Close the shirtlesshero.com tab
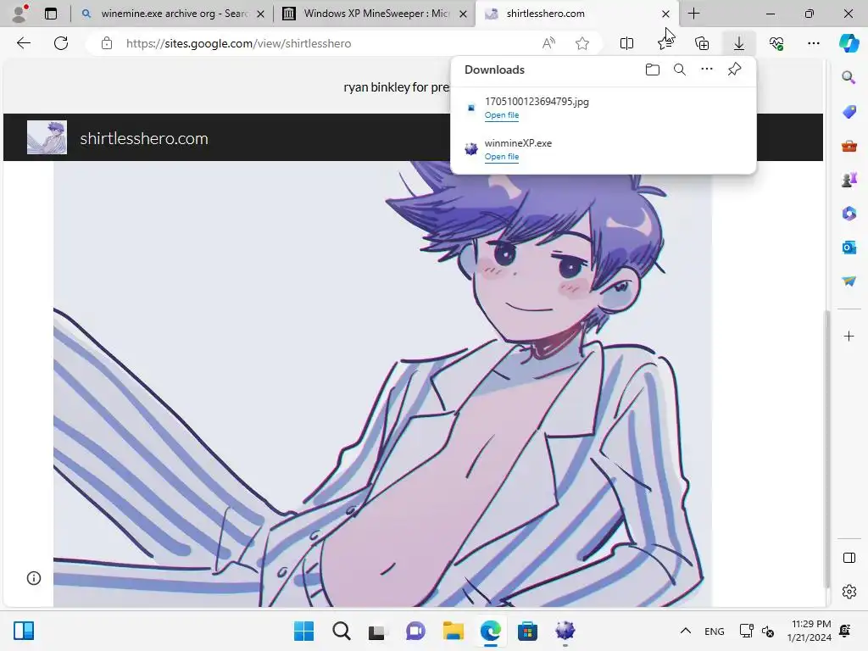This screenshot has width=868, height=651. coord(666,14)
